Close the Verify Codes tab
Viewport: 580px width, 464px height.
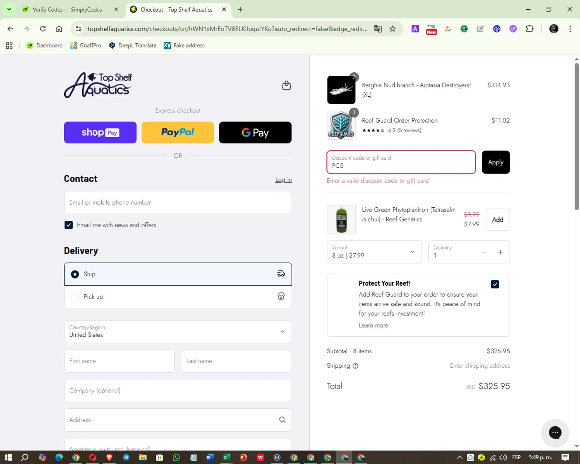[x=116, y=9]
